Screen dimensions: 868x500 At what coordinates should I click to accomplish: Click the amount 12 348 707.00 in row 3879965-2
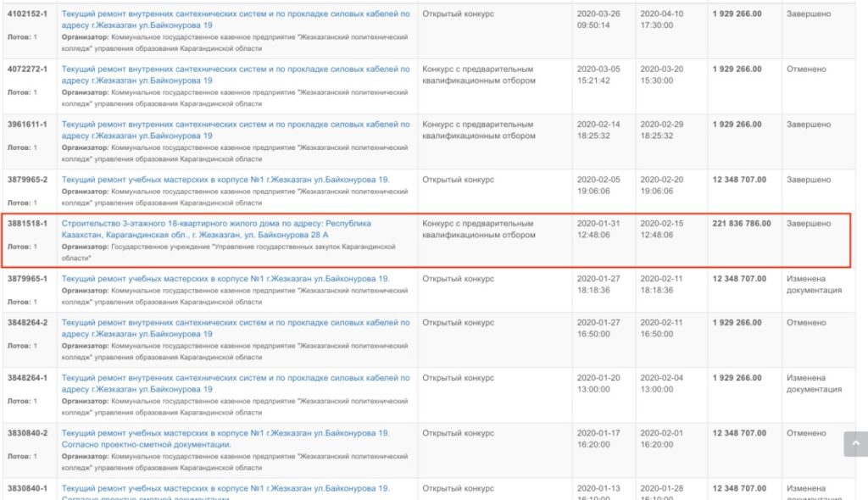[x=739, y=180]
